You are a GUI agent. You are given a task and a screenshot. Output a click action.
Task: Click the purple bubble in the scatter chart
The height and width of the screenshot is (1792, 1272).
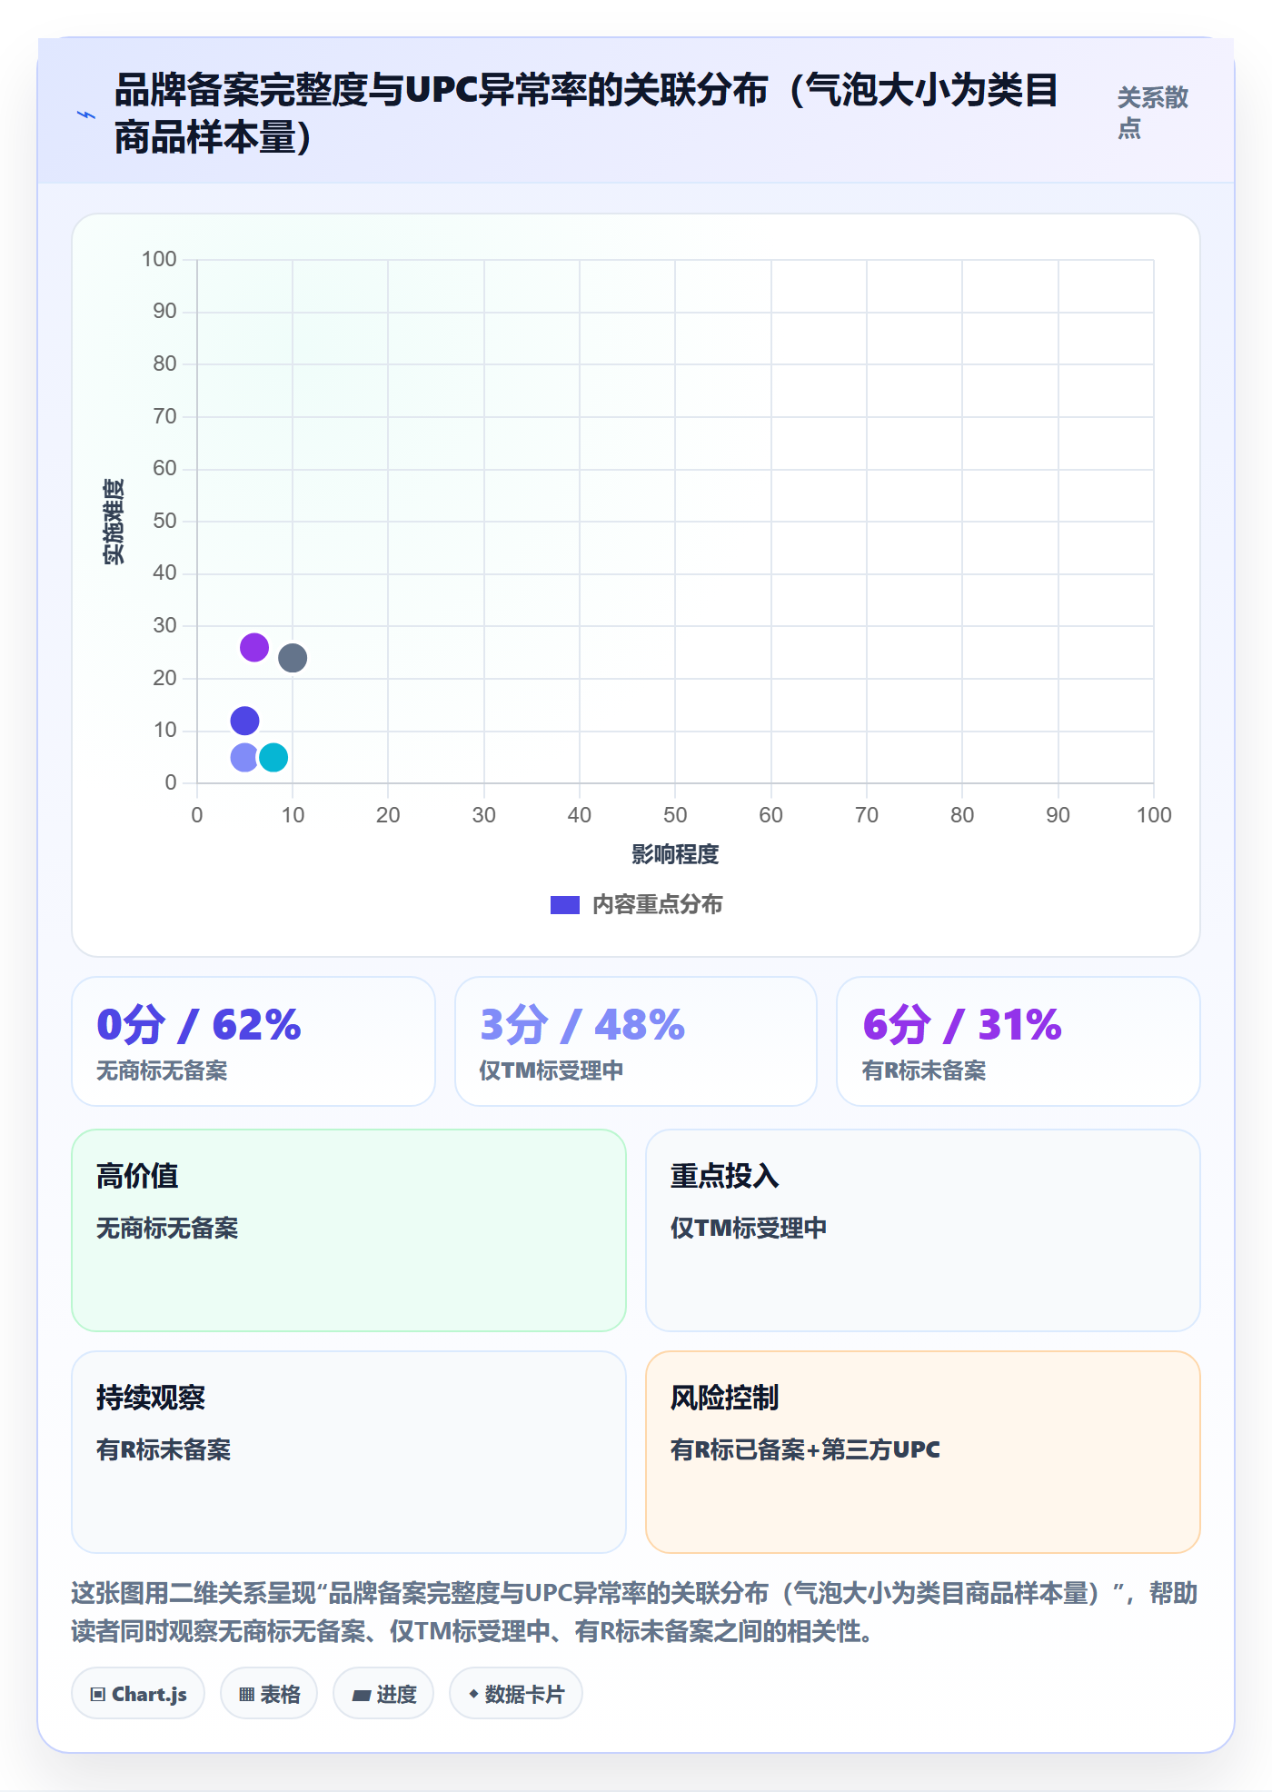254,648
